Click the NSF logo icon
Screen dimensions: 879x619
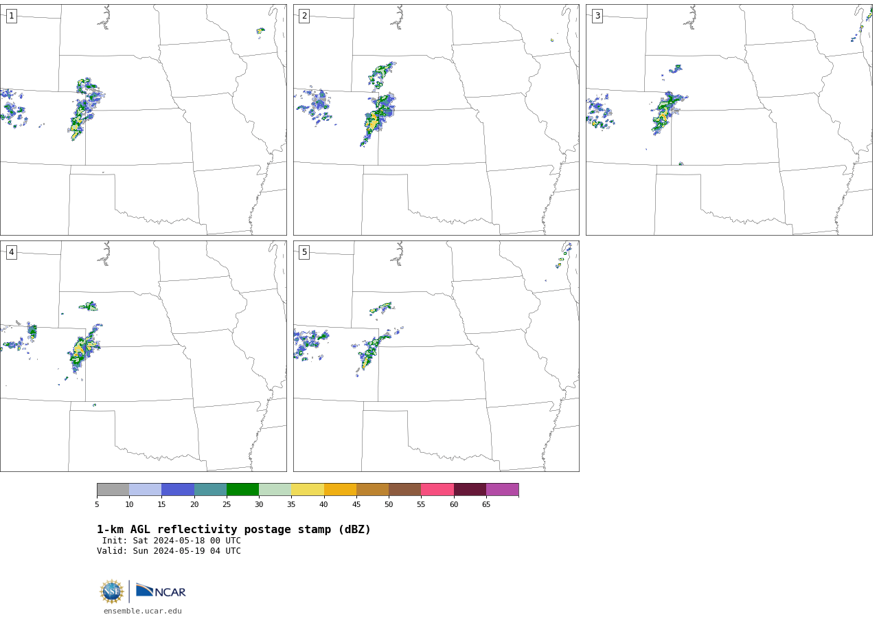tap(112, 592)
